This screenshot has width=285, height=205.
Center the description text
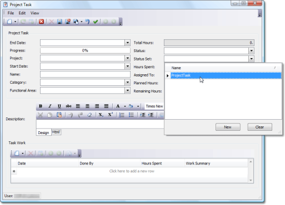point(87,106)
